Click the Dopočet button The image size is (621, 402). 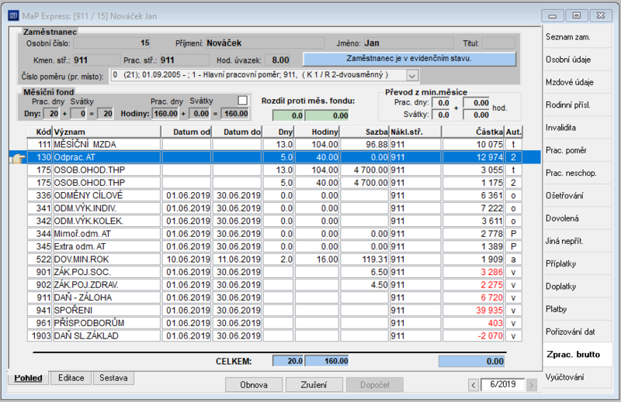point(375,385)
